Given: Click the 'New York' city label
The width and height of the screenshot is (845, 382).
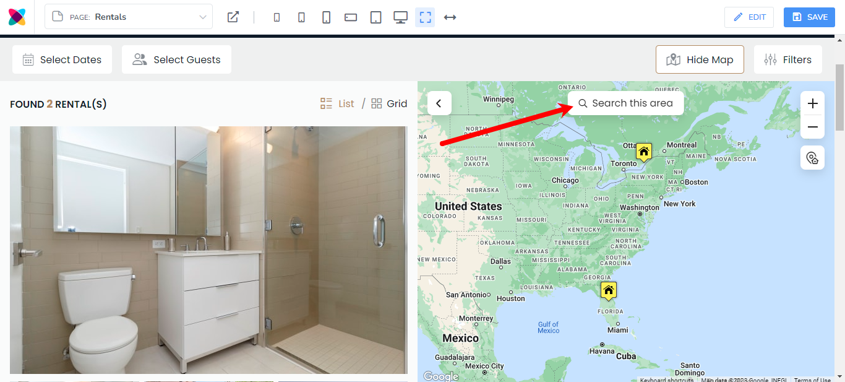Looking at the screenshot, I should pyautogui.click(x=679, y=204).
